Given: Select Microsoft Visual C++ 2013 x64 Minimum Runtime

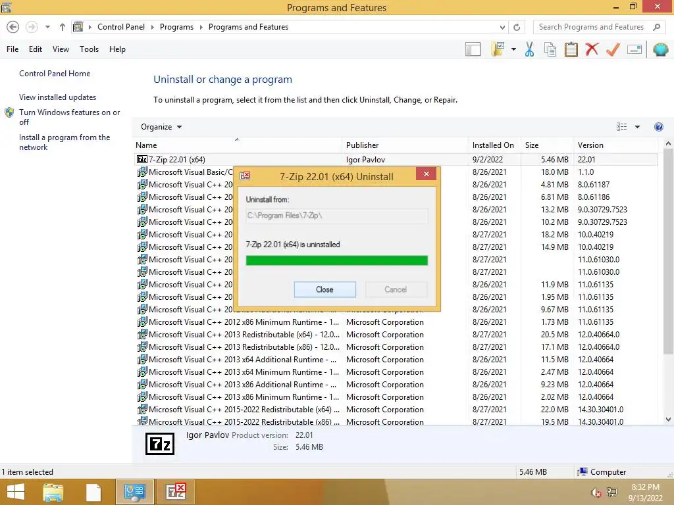Looking at the screenshot, I should click(396, 372).
